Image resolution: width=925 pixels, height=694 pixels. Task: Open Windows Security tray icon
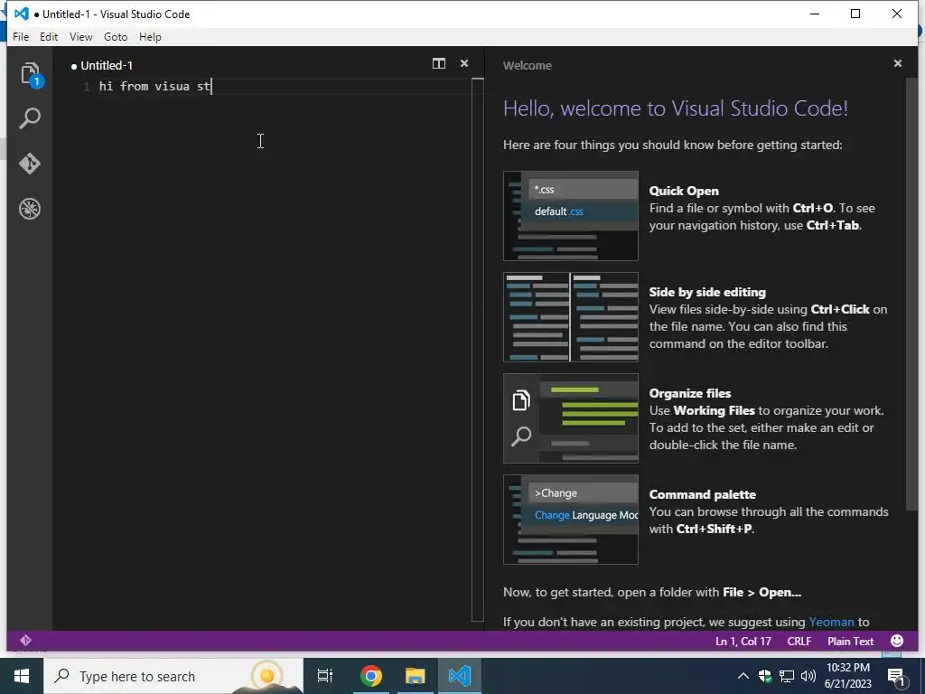click(x=765, y=676)
